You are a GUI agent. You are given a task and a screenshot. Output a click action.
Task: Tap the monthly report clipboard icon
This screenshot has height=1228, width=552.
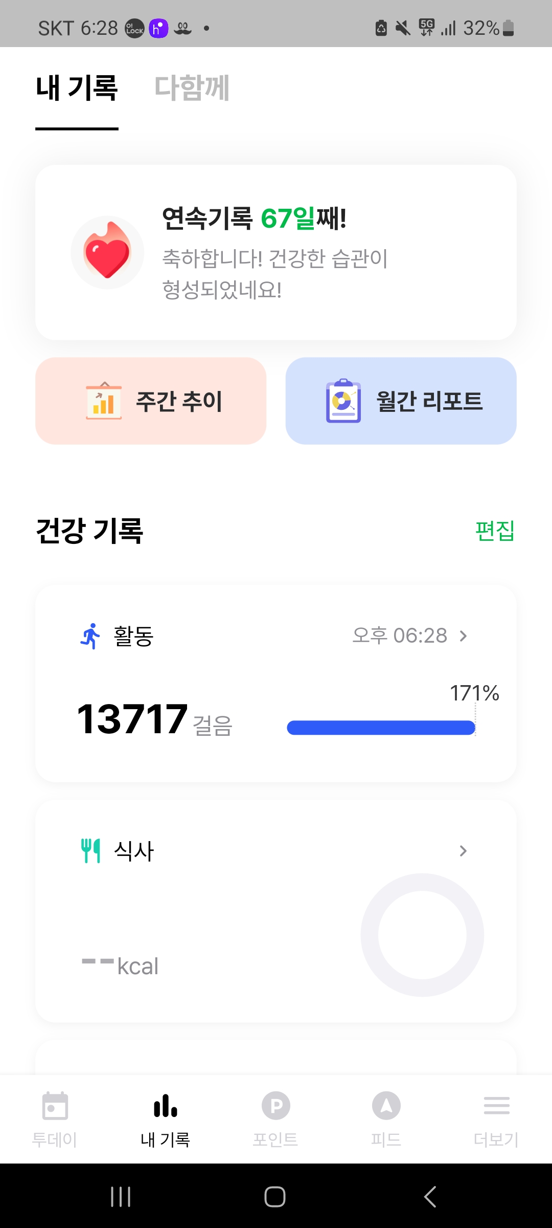[x=343, y=401]
